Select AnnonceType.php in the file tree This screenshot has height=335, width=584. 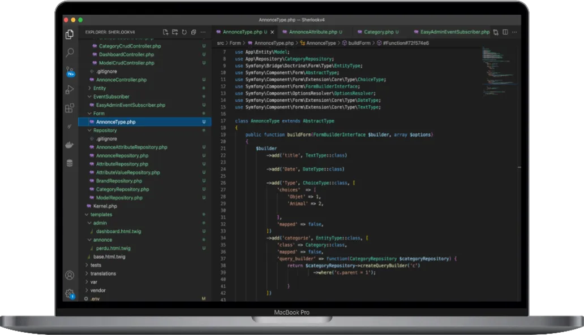[x=145, y=122]
